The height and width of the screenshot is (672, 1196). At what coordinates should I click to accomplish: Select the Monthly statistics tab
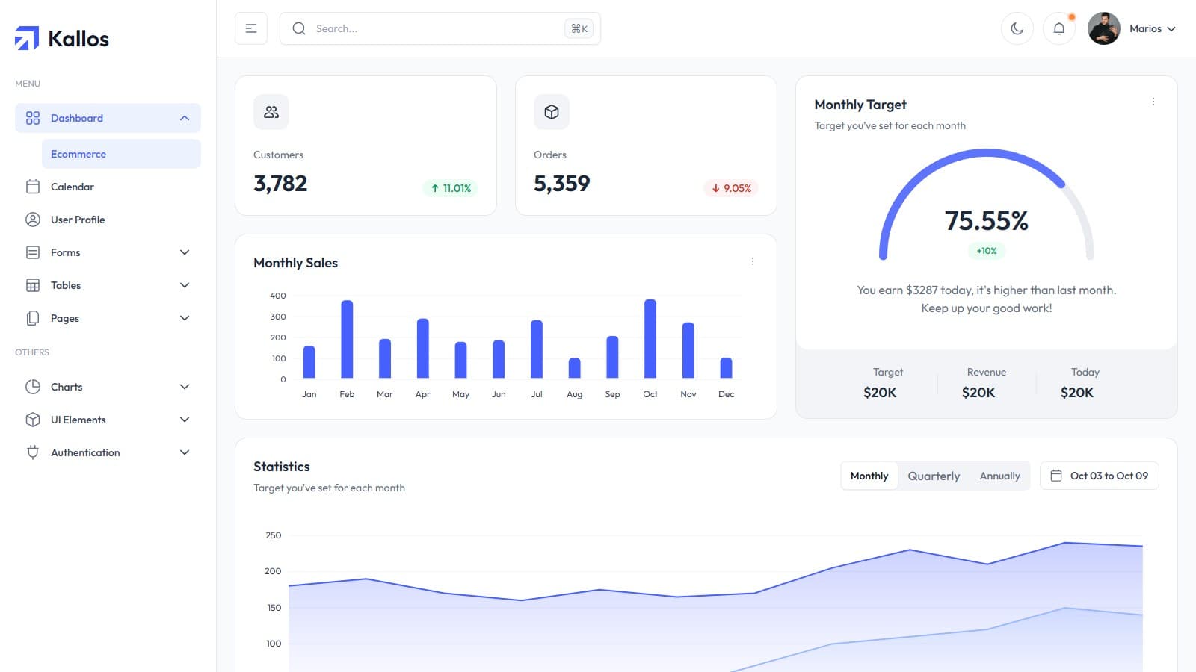point(869,476)
